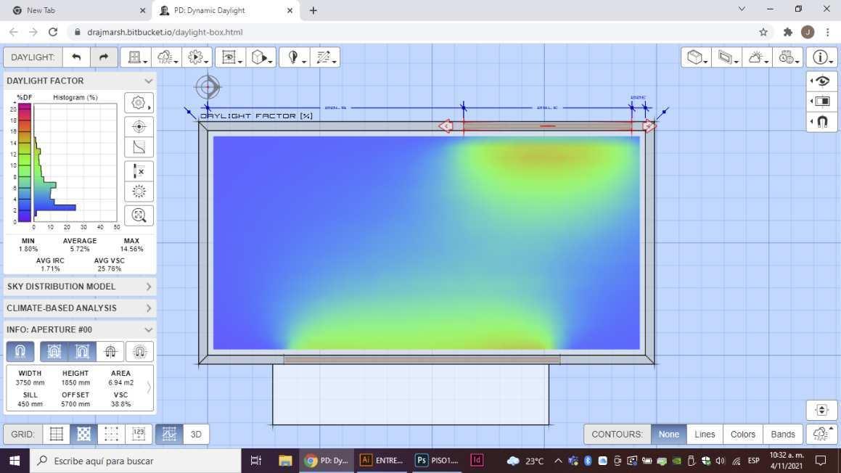Open the pencil edit-lines dropdown
This screenshot has width=841, height=473.
point(325,57)
